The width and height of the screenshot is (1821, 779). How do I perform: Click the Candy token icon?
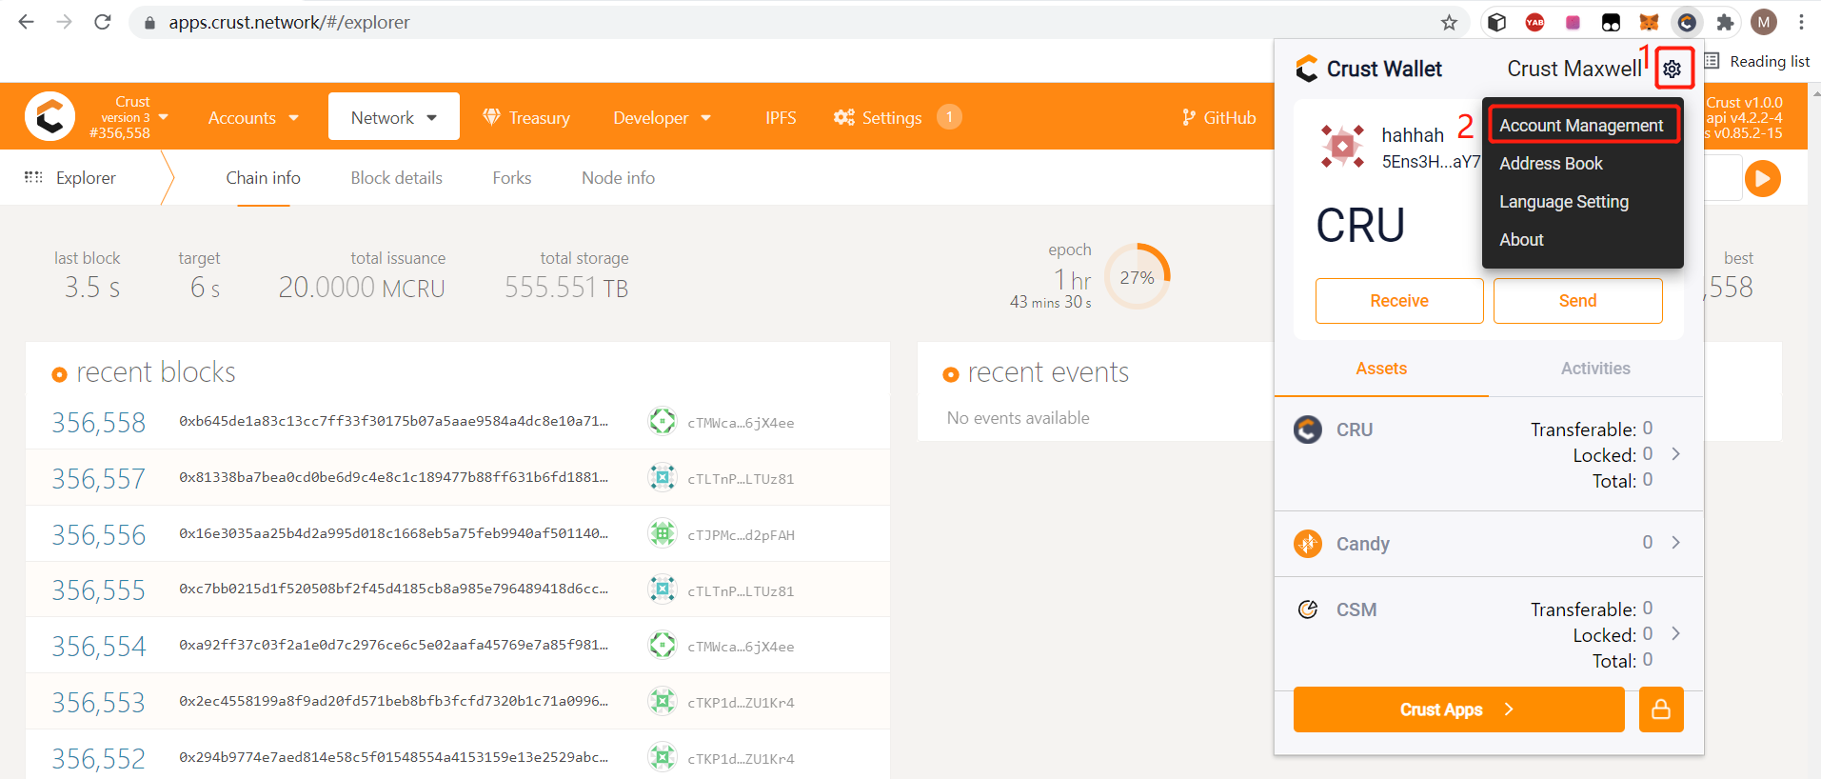(x=1308, y=544)
